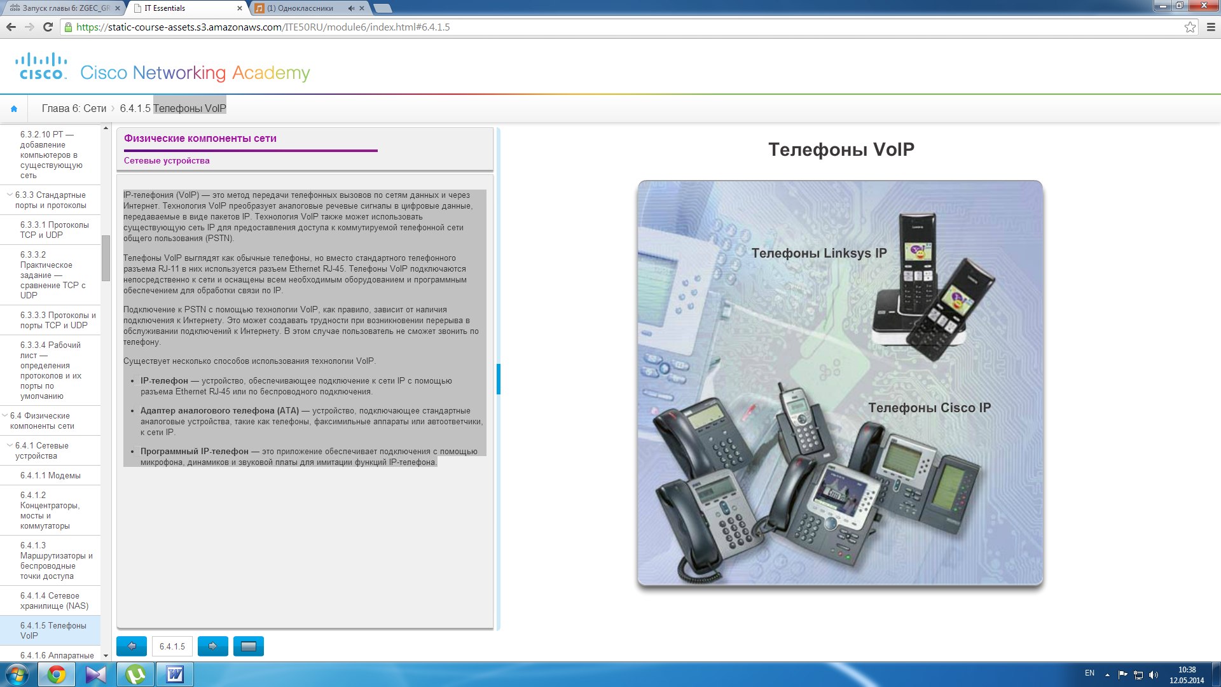
Task: Open Chrome from the taskbar
Action: 57,674
